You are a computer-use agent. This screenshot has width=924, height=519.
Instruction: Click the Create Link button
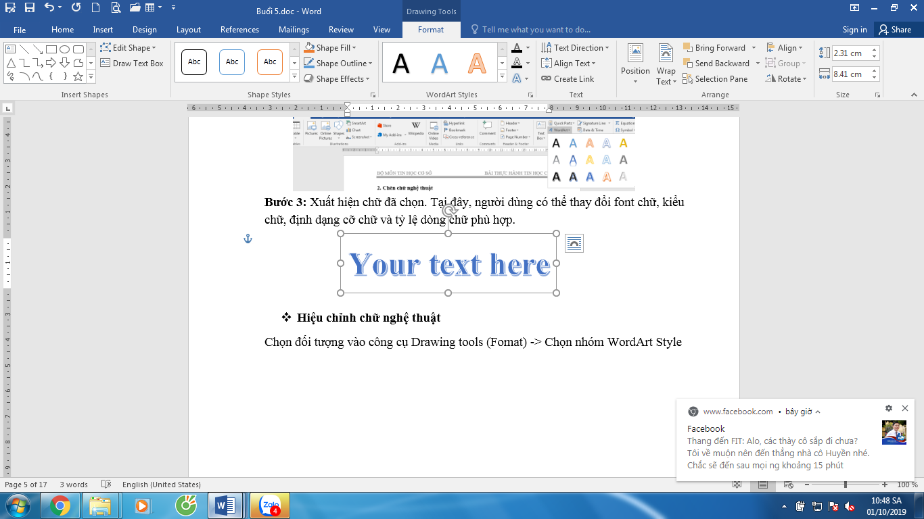(568, 79)
